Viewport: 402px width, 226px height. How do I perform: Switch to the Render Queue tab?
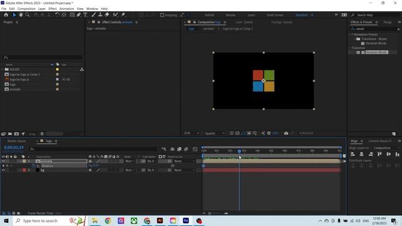17,141
